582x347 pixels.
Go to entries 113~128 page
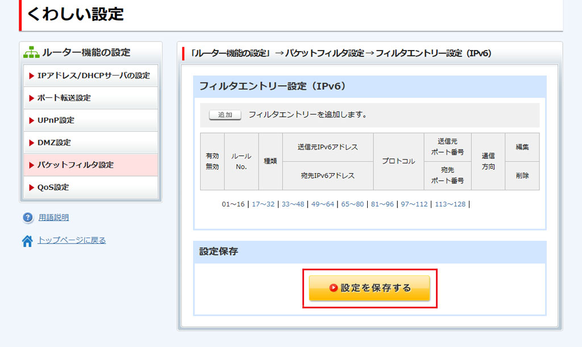450,204
